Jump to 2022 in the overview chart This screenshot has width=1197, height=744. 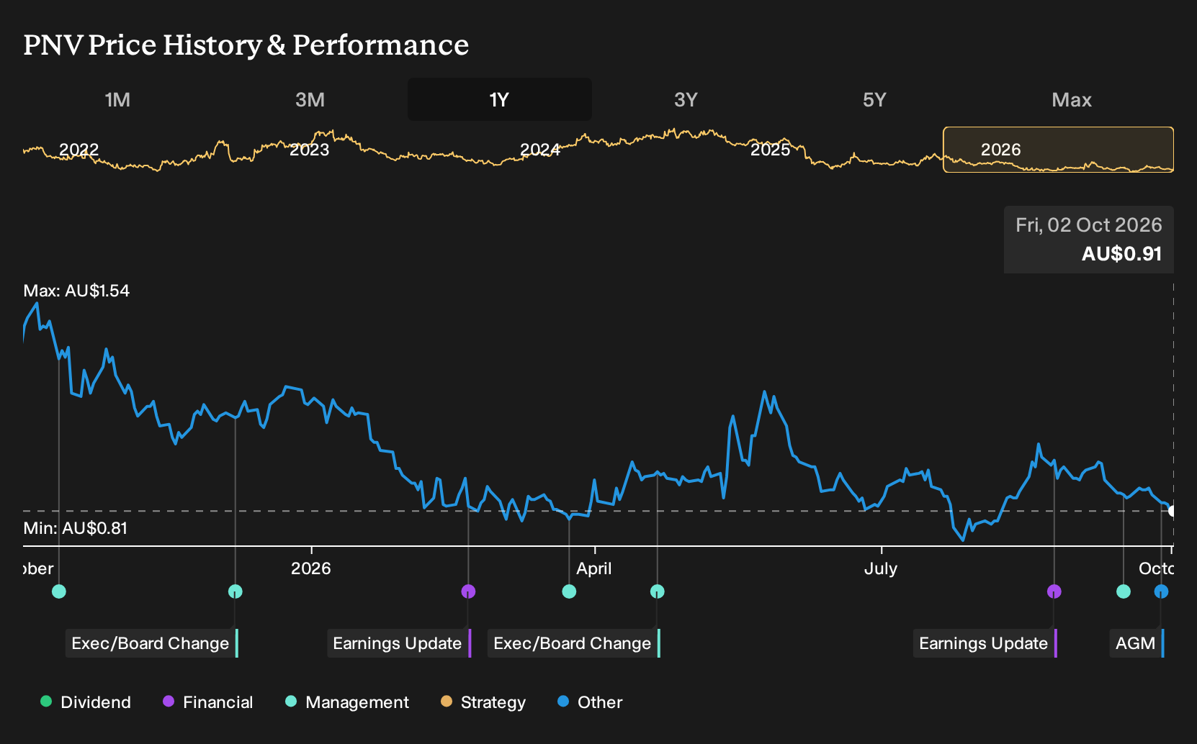79,150
